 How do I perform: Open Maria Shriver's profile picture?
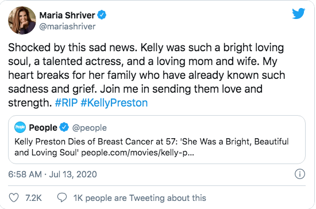point(22,20)
